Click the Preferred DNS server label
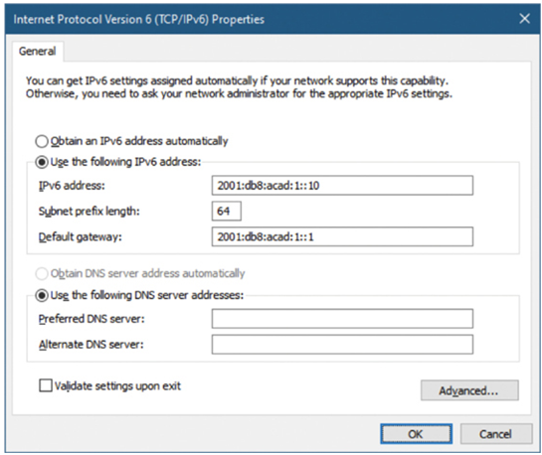The image size is (542, 455). point(91,319)
